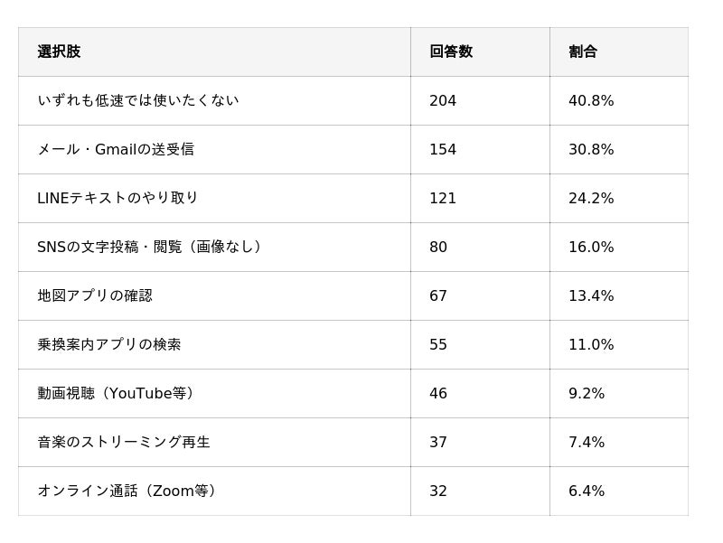Select the オンライン通話（Zoom等） cell

click(127, 491)
